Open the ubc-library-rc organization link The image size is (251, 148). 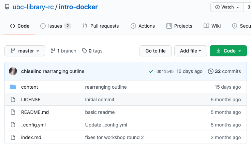click(x=33, y=7)
